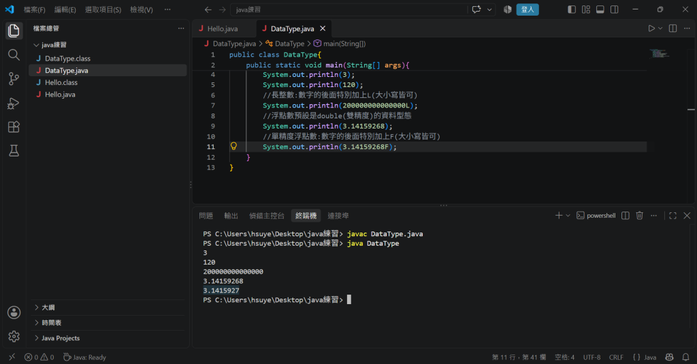Image resolution: width=697 pixels, height=364 pixels.
Task: Open the remote window indicator
Action: [x=12, y=357]
